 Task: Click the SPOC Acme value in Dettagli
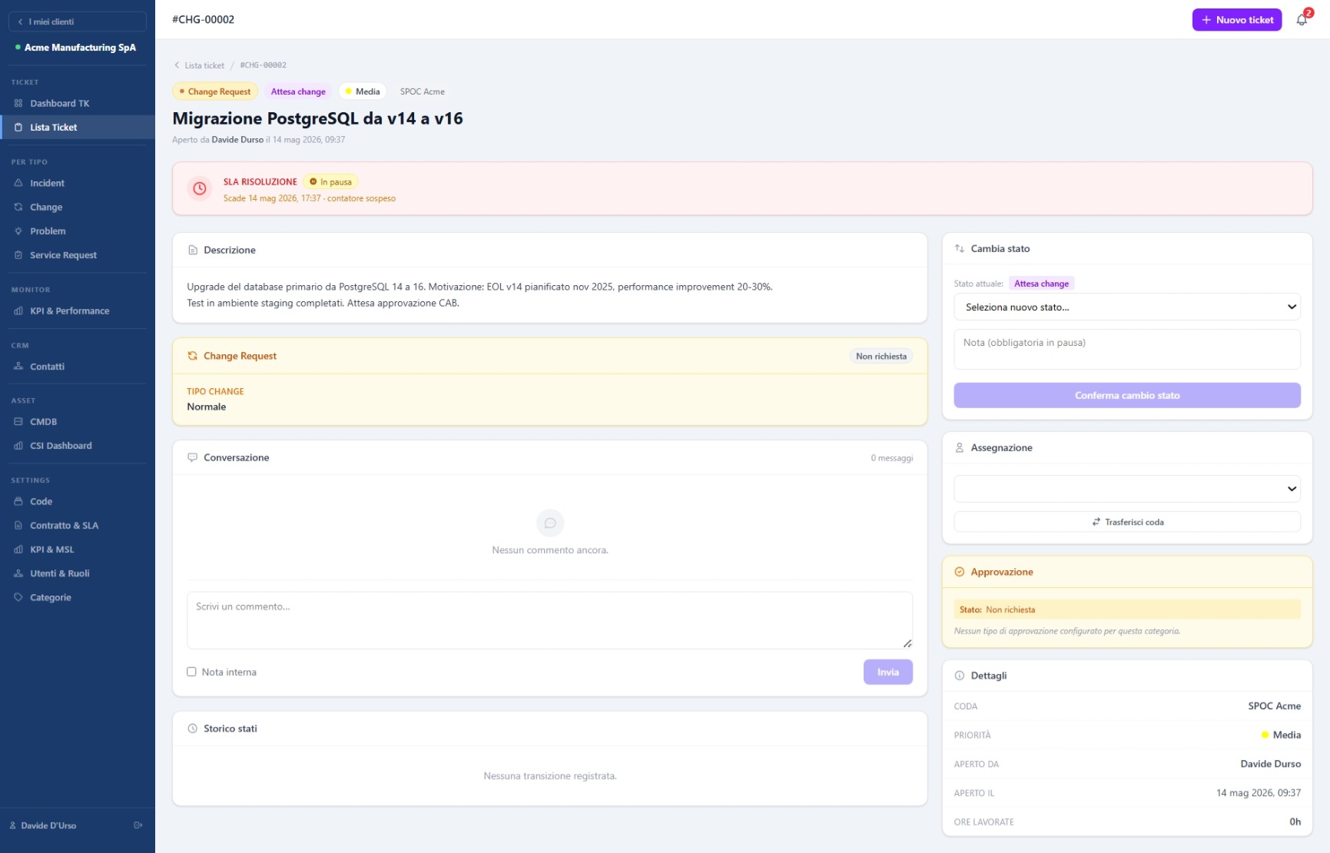point(1274,705)
